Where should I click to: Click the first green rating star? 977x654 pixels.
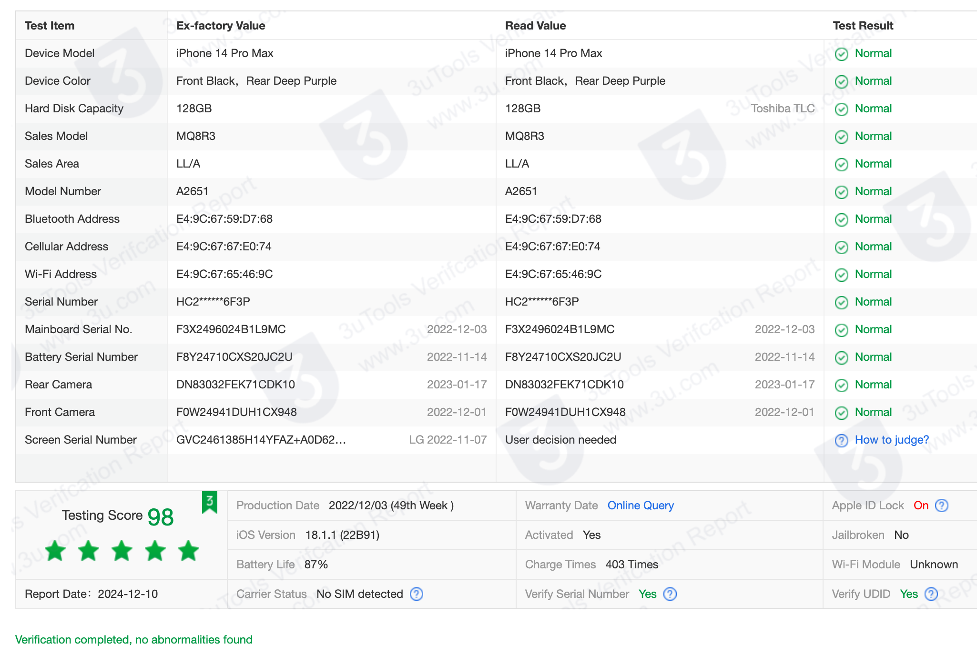(55, 551)
